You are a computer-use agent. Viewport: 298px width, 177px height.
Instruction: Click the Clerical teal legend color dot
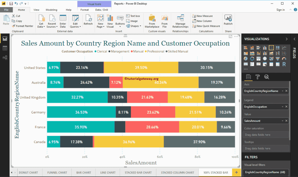click(x=95, y=52)
